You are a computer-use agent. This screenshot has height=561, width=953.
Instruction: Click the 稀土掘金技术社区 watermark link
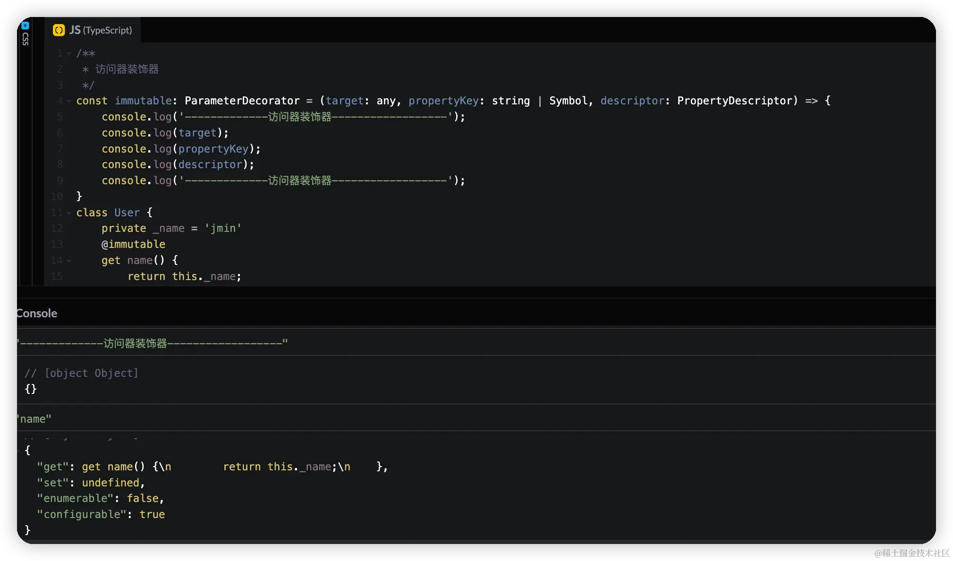910,552
